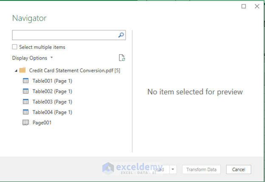Screen dimensions: 265x182
Task: Click into the Navigator search field
Action: 64,35
